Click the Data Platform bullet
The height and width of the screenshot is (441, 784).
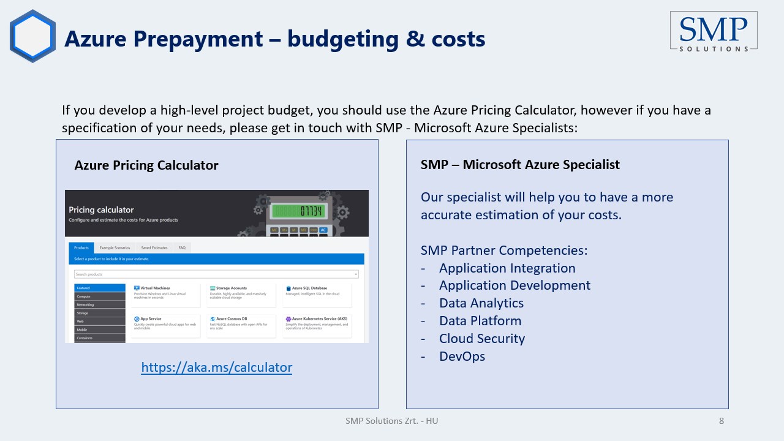click(480, 321)
